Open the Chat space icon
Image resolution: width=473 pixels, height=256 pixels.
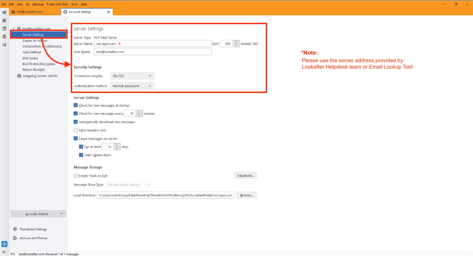pos(4,45)
